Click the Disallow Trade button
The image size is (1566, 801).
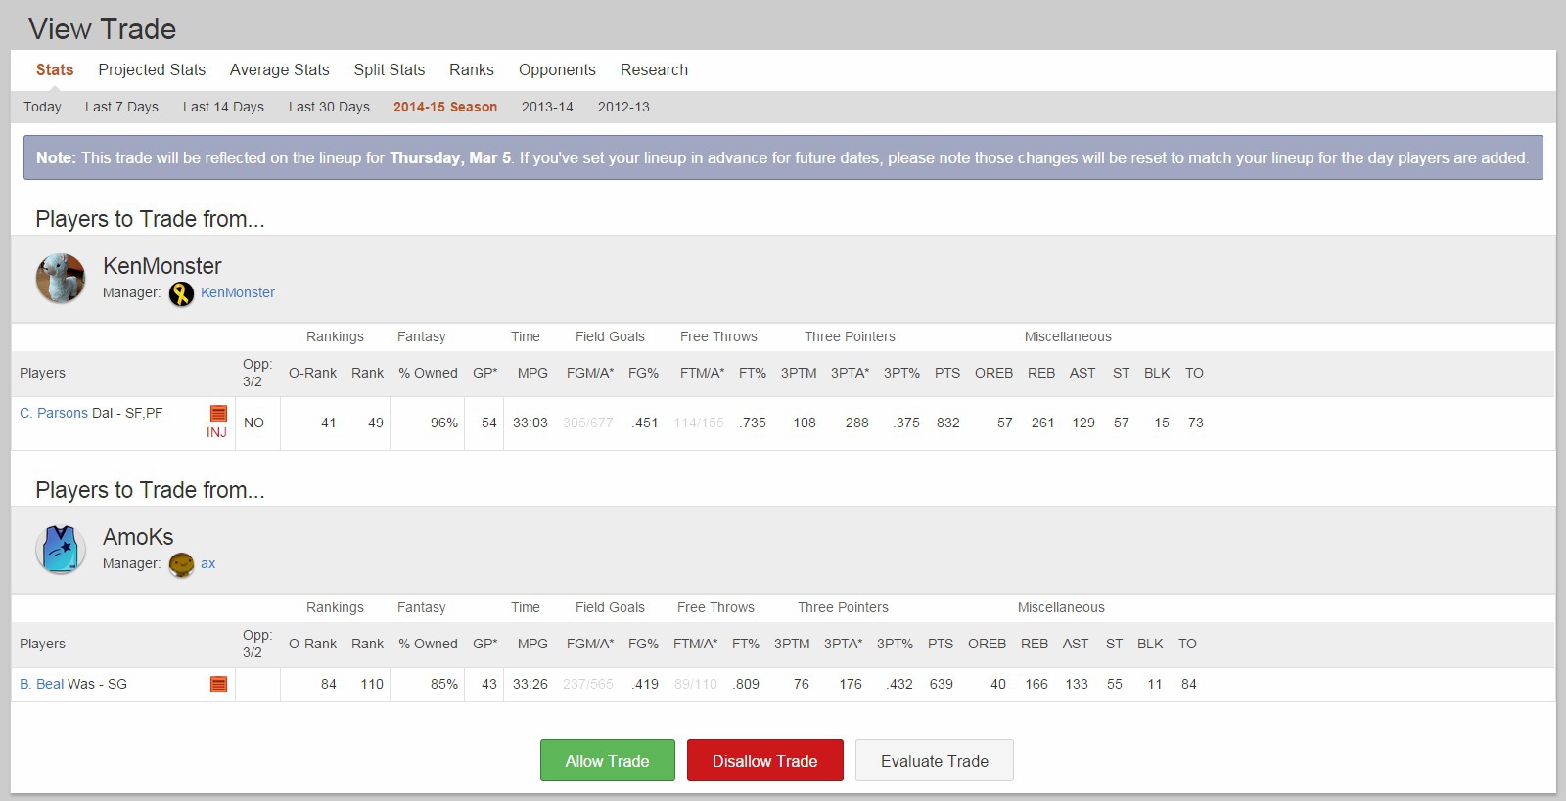coord(765,761)
